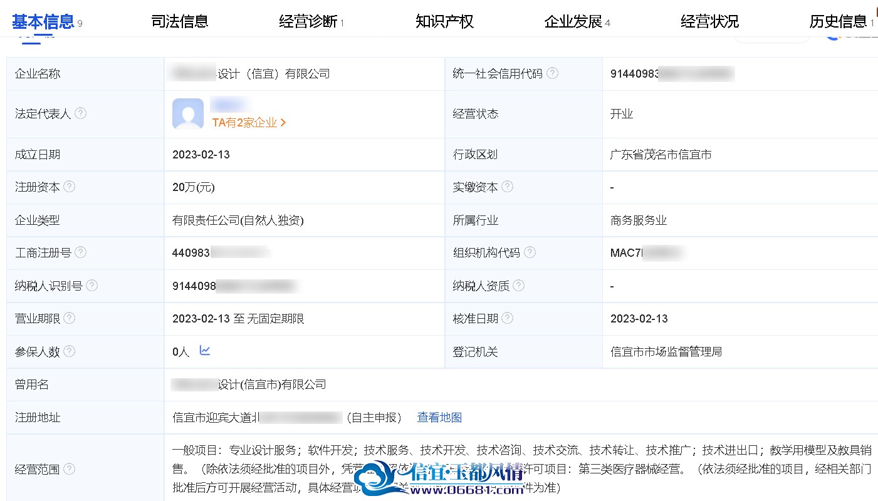This screenshot has height=501, width=878.
Task: Click help icon beside 经营范围
Action: pyautogui.click(x=69, y=469)
